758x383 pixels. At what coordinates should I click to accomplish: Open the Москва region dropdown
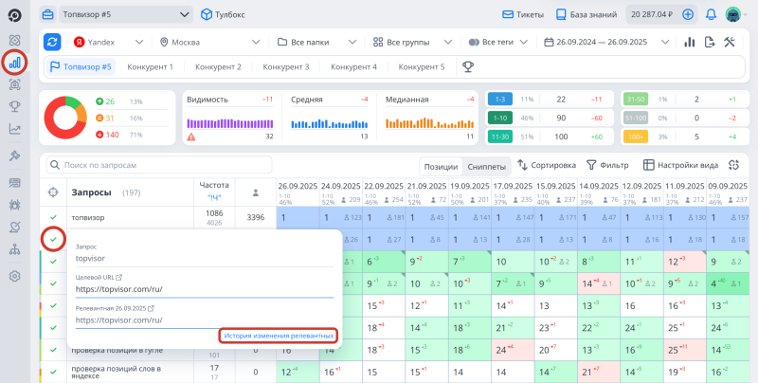[209, 42]
